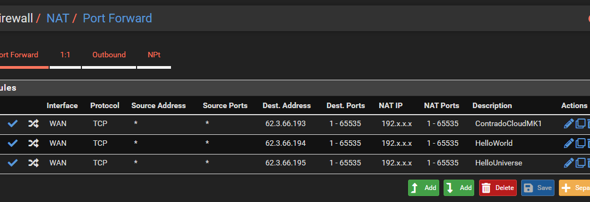This screenshot has height=202, width=590.
Task: Open the Outbound NAT tab
Action: [x=109, y=55]
